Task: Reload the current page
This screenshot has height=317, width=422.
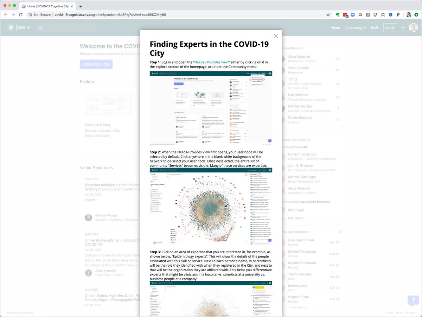Action: tap(21, 15)
